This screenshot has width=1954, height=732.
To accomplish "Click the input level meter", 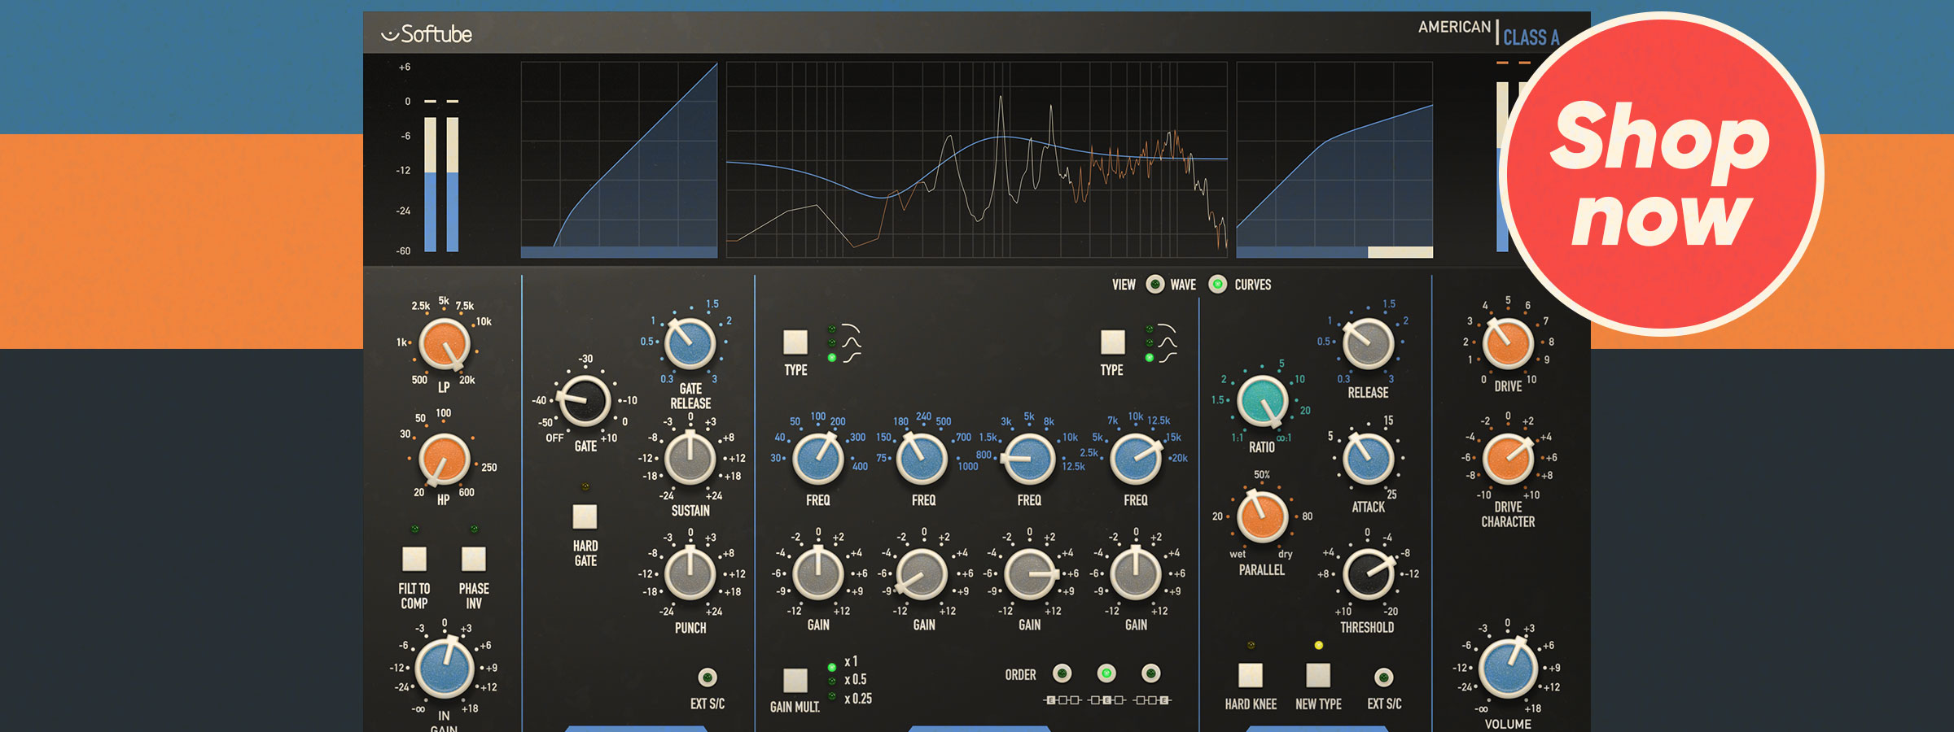I will (441, 176).
